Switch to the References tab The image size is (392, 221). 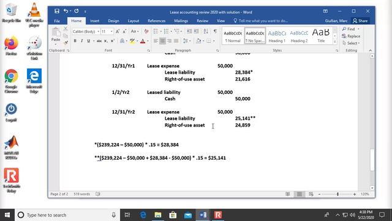coord(157,21)
